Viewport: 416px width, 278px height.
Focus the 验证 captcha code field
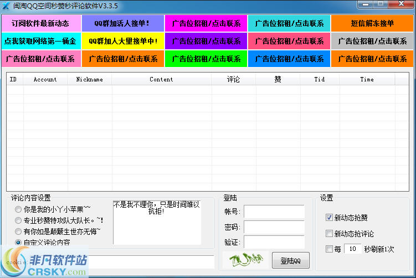coord(274,242)
